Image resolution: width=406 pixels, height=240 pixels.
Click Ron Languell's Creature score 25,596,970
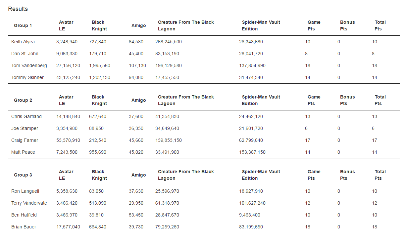[167, 191]
